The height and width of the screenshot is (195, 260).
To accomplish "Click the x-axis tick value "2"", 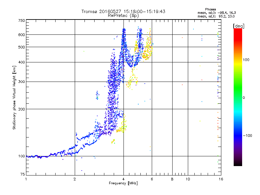I will pyautogui.click(x=75, y=179).
